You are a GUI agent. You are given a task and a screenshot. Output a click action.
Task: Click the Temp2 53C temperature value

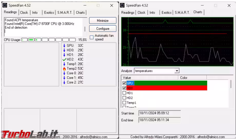coord(81,68)
